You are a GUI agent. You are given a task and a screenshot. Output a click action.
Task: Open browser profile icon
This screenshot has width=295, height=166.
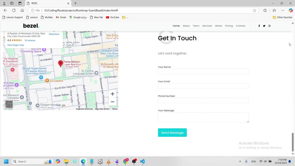pyautogui.click(x=4, y=3)
